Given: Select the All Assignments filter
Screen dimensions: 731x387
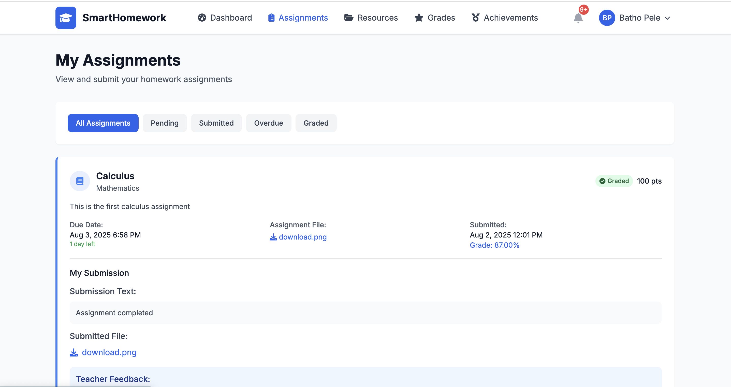Looking at the screenshot, I should (x=103, y=123).
